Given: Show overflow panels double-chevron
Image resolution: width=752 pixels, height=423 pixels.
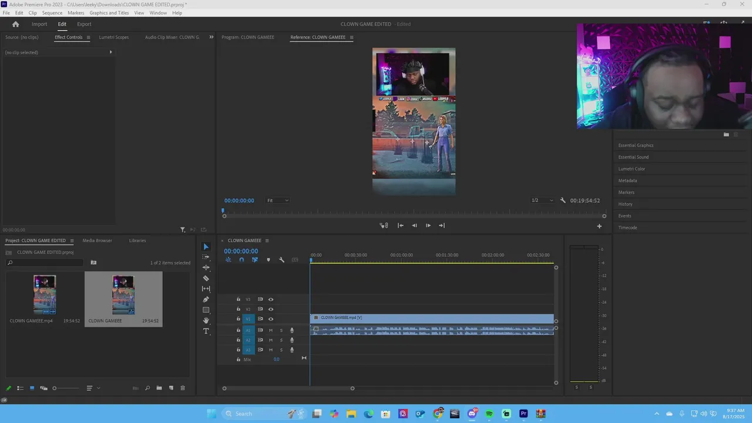Looking at the screenshot, I should coord(211,37).
